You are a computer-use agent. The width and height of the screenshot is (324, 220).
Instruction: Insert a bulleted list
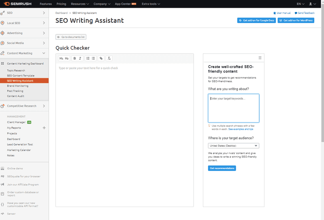coord(93,58)
